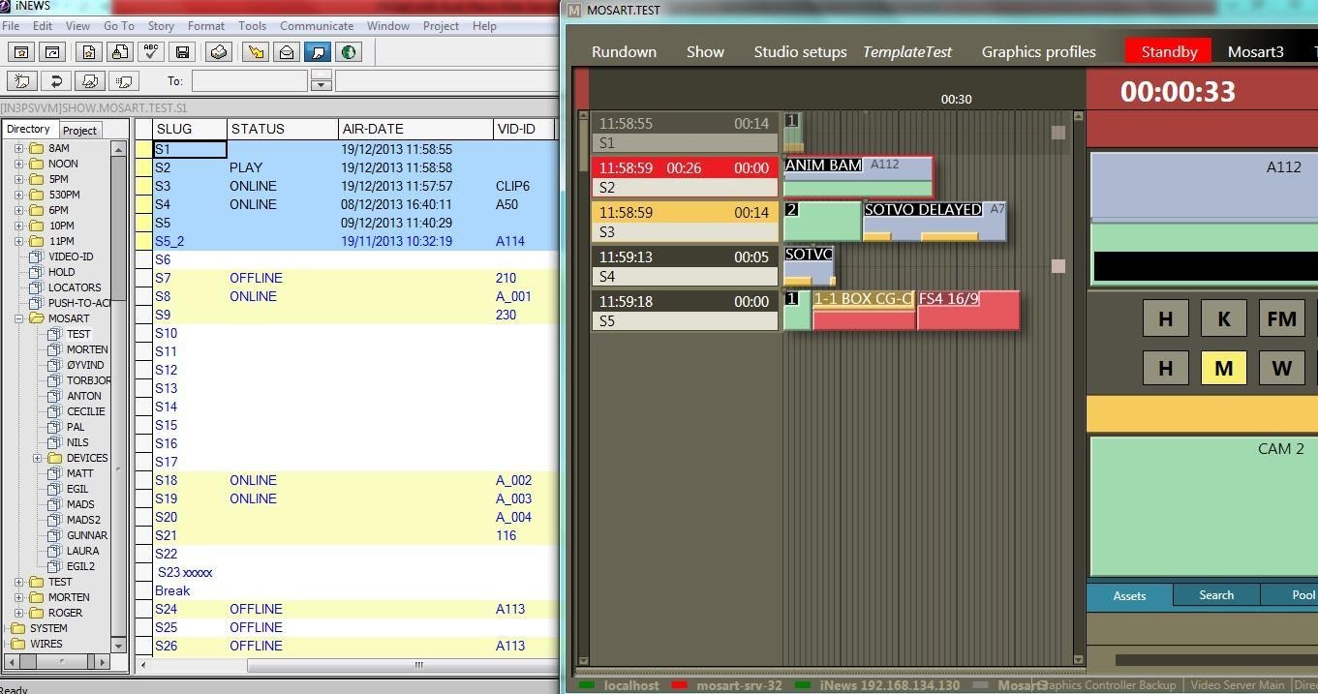Run the ABC spell check tool

coord(151,52)
